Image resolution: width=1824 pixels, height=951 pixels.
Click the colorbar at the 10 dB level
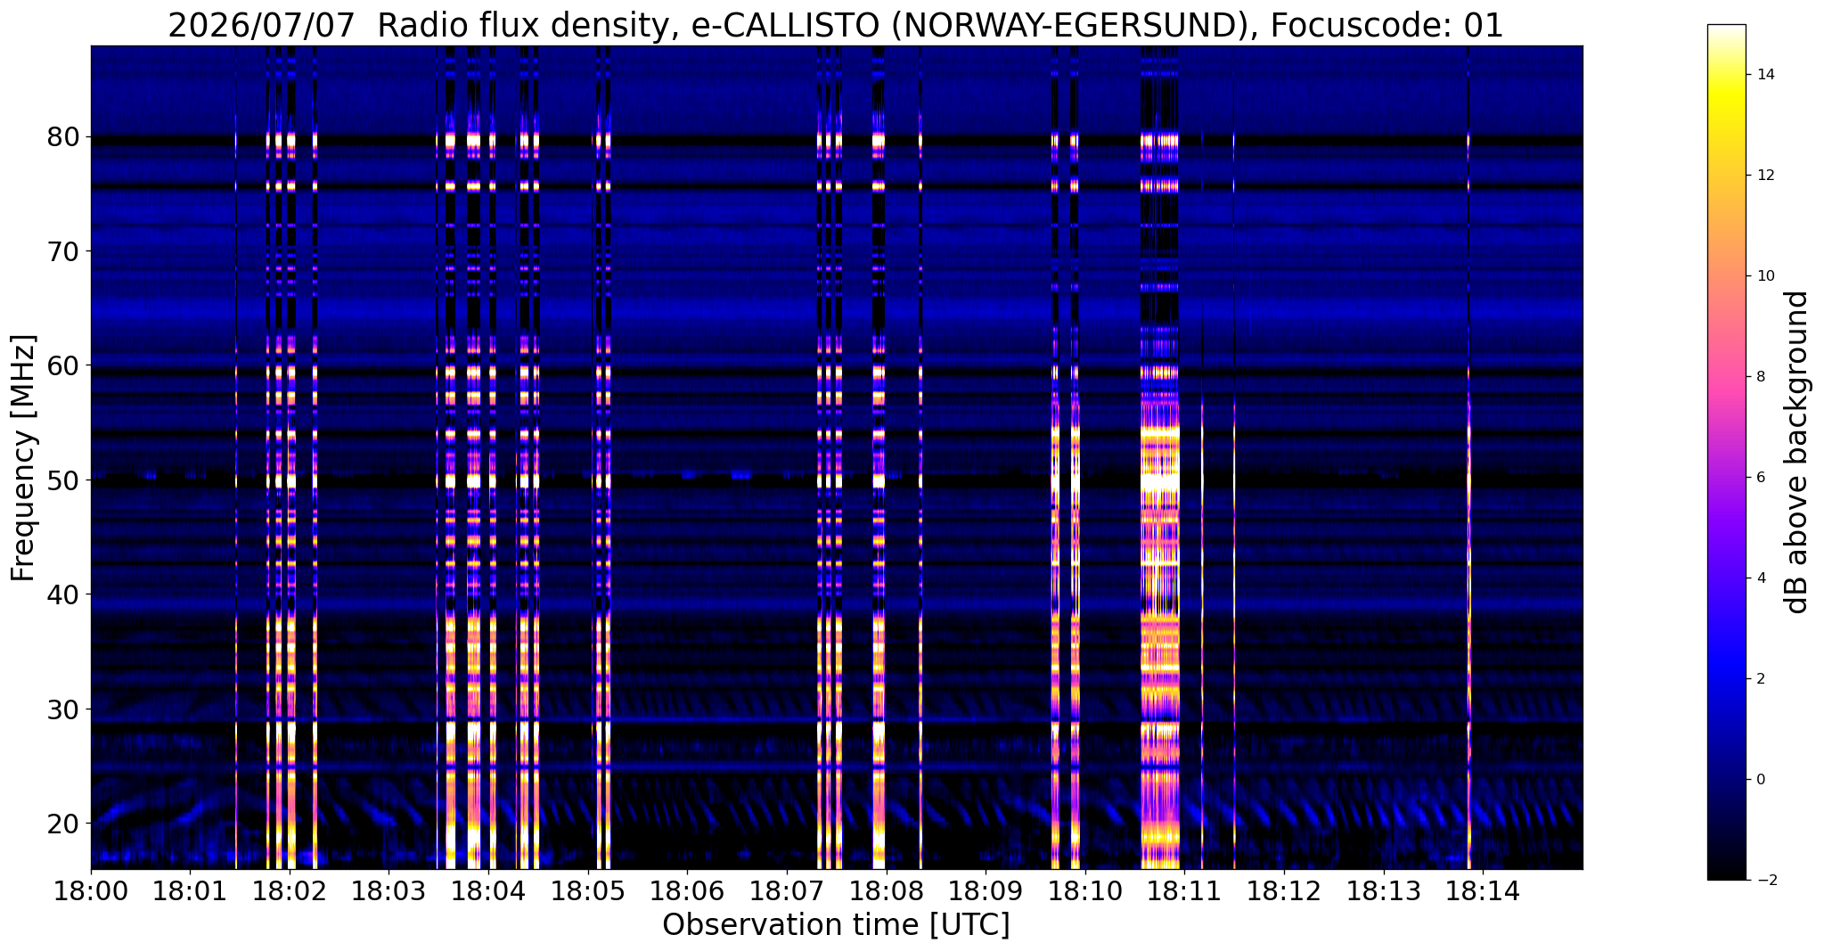point(1726,276)
